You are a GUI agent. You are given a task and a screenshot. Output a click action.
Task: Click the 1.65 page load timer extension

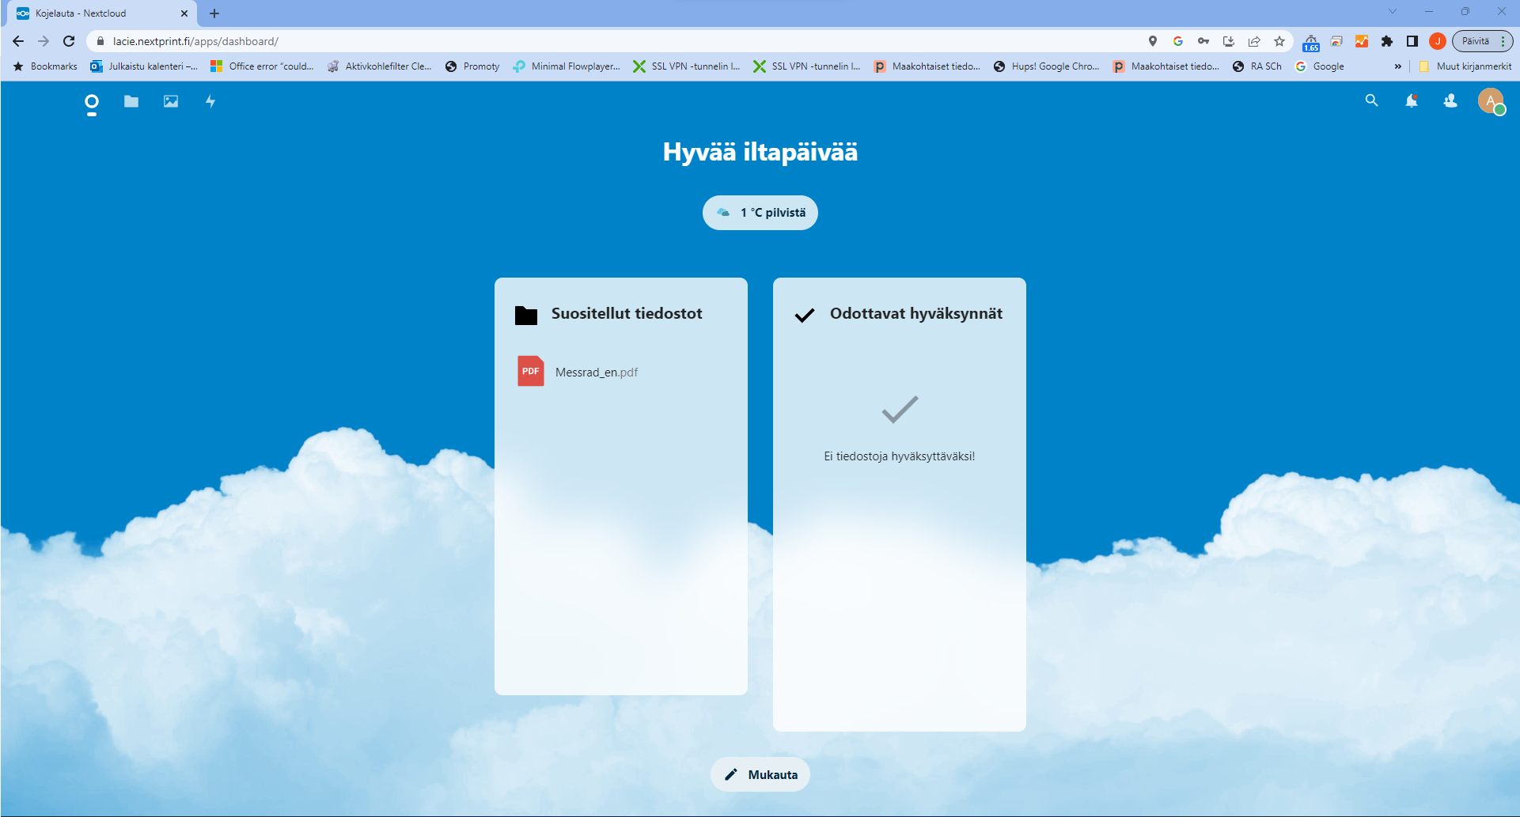click(x=1311, y=43)
